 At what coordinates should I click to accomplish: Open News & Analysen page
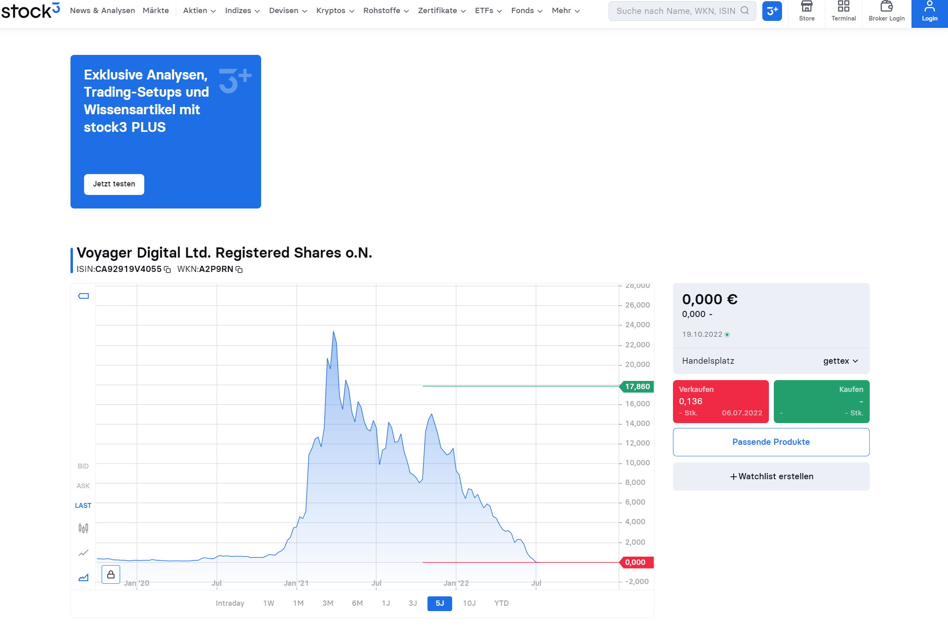pyautogui.click(x=102, y=11)
